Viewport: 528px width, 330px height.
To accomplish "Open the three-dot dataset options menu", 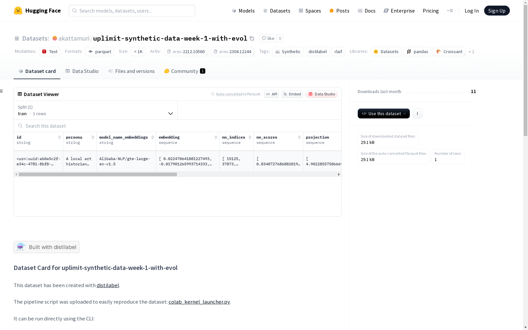I will click(417, 114).
